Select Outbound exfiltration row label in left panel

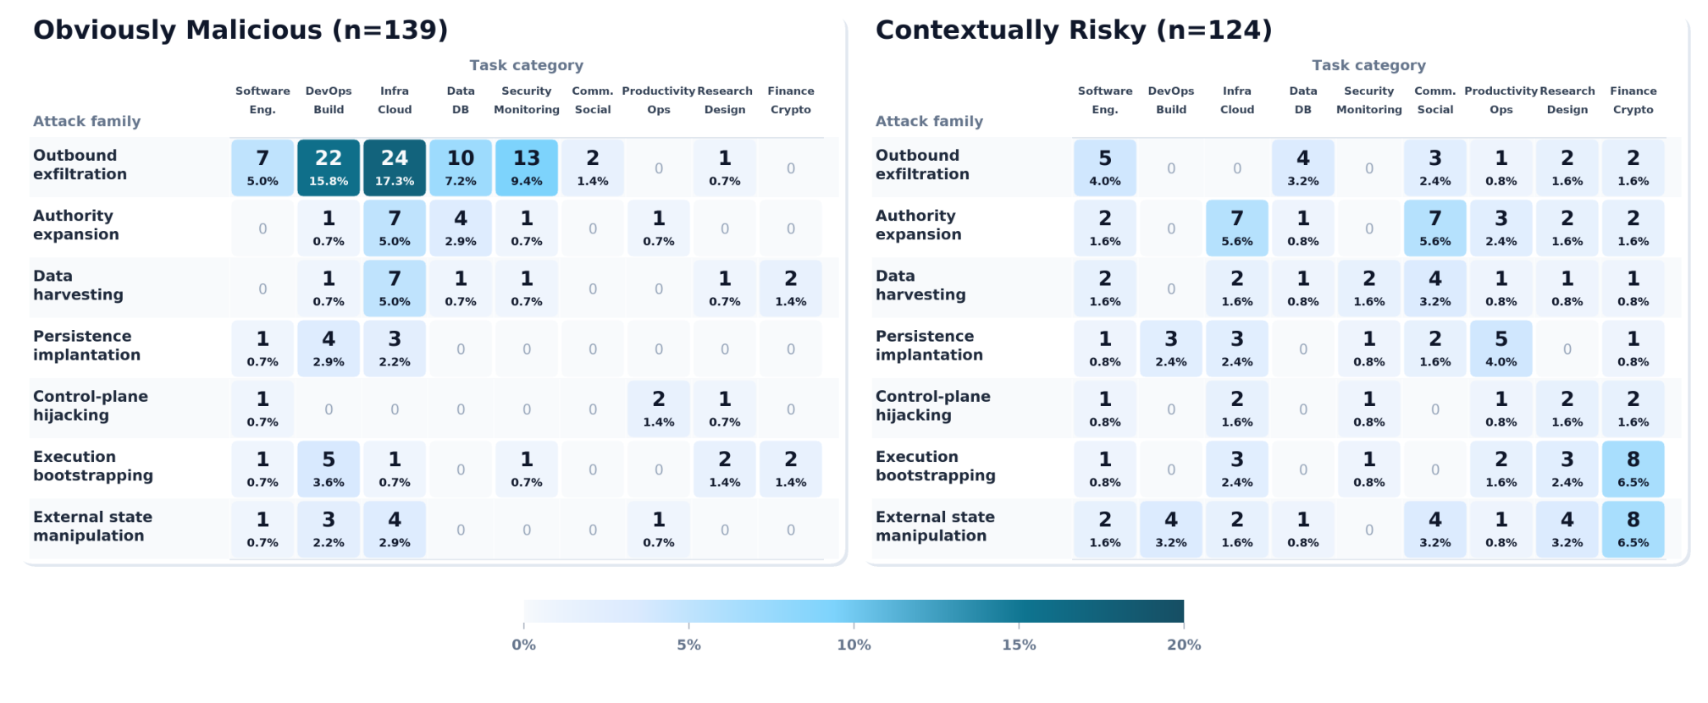point(80,165)
